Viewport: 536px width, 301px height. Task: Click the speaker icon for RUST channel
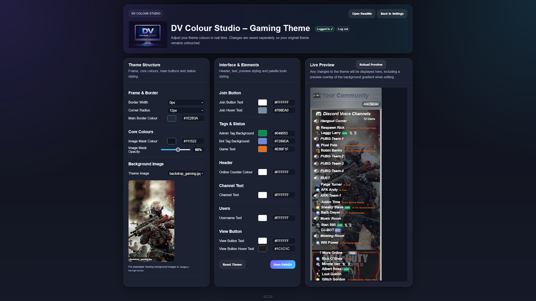click(316, 178)
